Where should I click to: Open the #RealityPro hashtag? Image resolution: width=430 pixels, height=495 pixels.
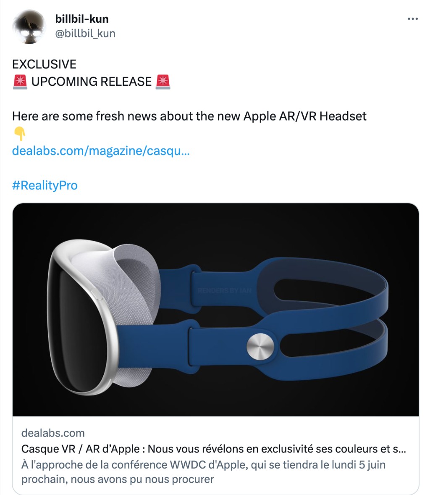coord(45,185)
